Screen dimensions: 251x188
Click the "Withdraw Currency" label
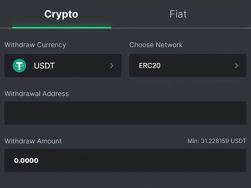tap(35, 45)
